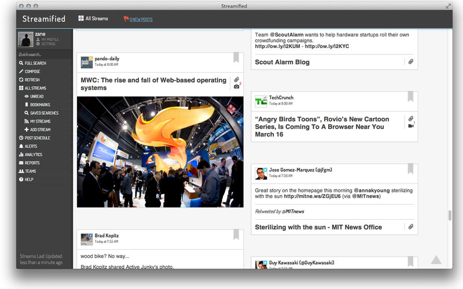The height and width of the screenshot is (289, 463).
Task: Click 'Streams Last Updated' status text
Action: (x=41, y=259)
